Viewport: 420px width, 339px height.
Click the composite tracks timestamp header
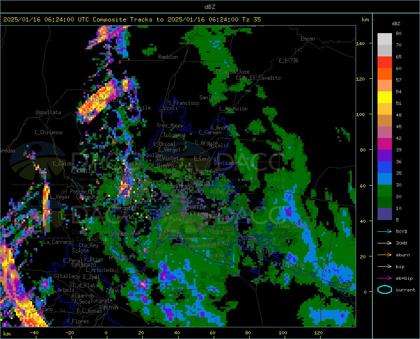(132, 20)
